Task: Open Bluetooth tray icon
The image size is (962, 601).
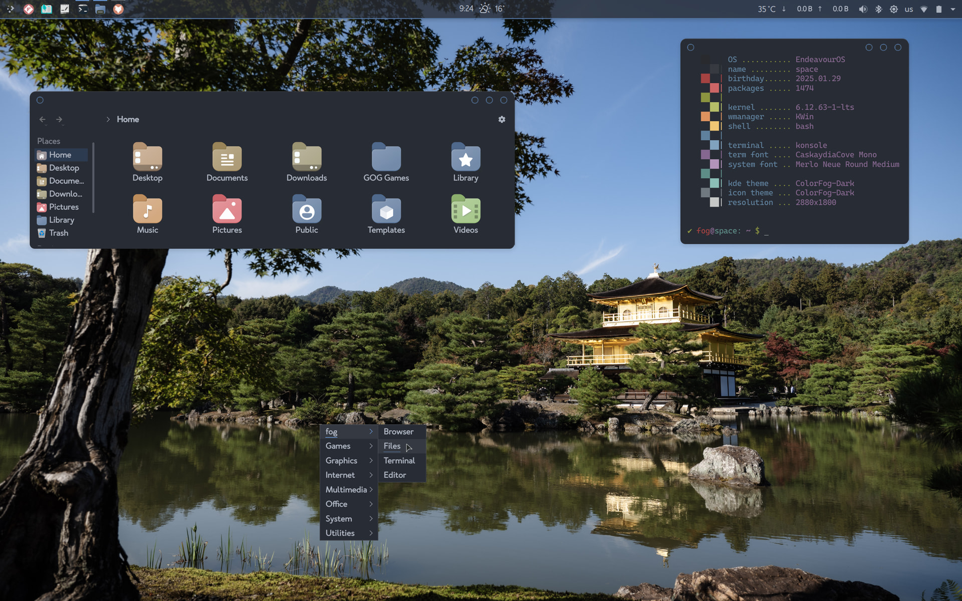Action: (878, 9)
